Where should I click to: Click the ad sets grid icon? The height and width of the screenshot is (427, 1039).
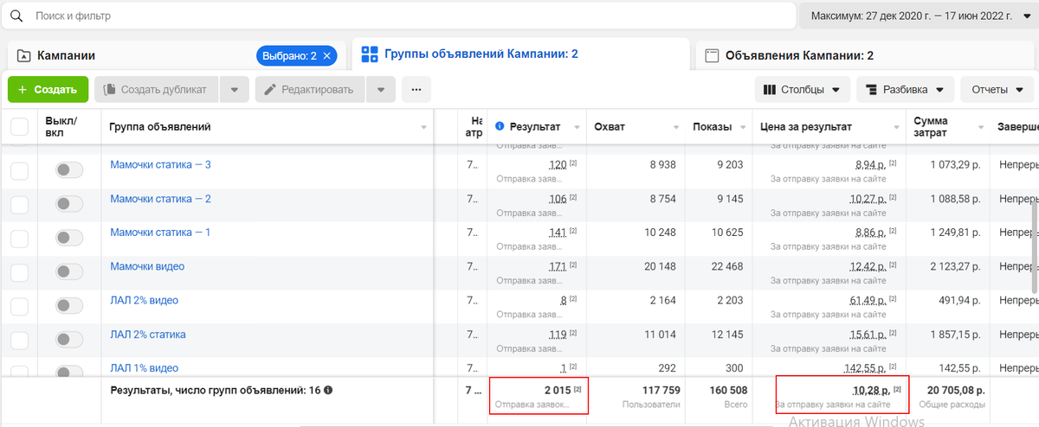(x=370, y=54)
